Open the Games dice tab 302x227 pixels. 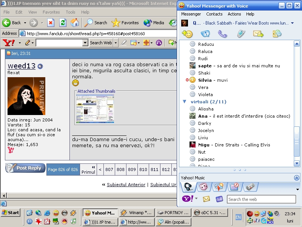[x=203, y=187]
